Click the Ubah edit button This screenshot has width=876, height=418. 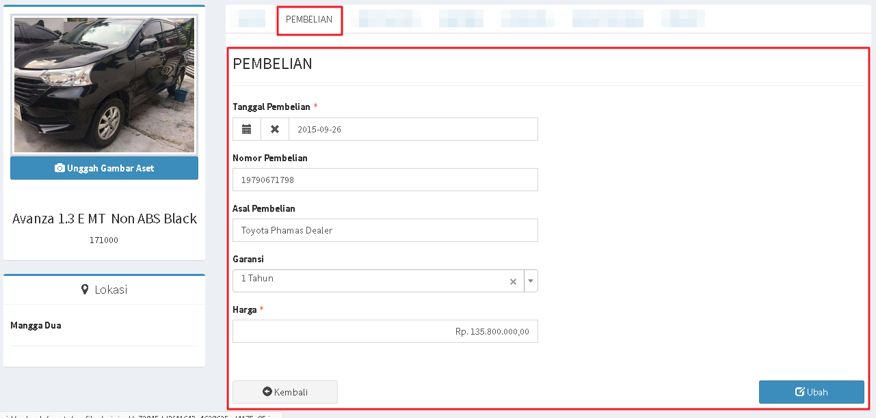pyautogui.click(x=811, y=392)
